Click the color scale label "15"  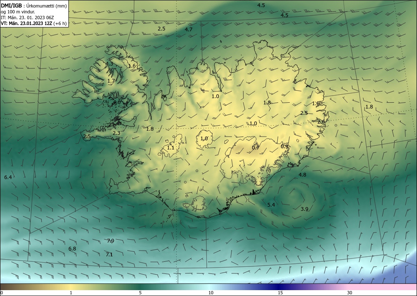tap(280, 293)
